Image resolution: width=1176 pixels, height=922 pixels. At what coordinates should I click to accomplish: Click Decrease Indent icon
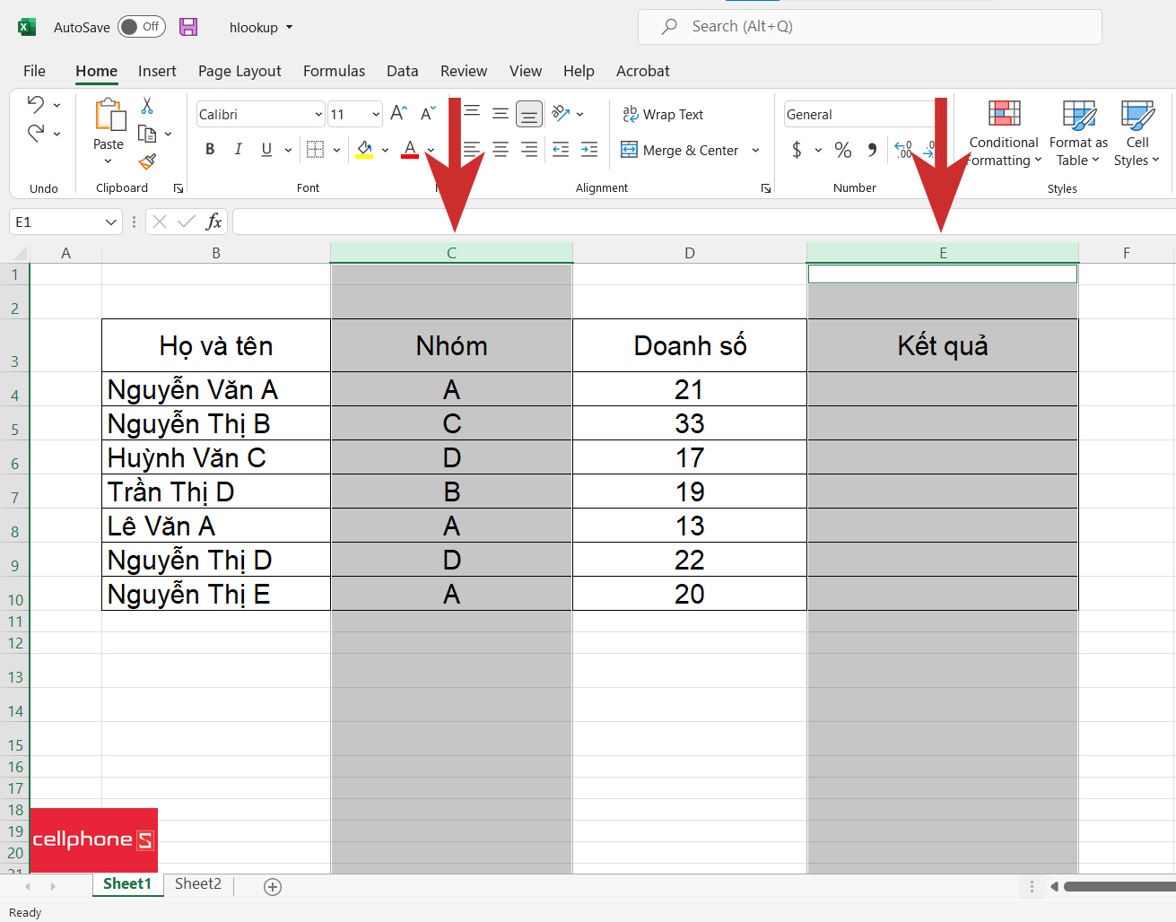(561, 150)
